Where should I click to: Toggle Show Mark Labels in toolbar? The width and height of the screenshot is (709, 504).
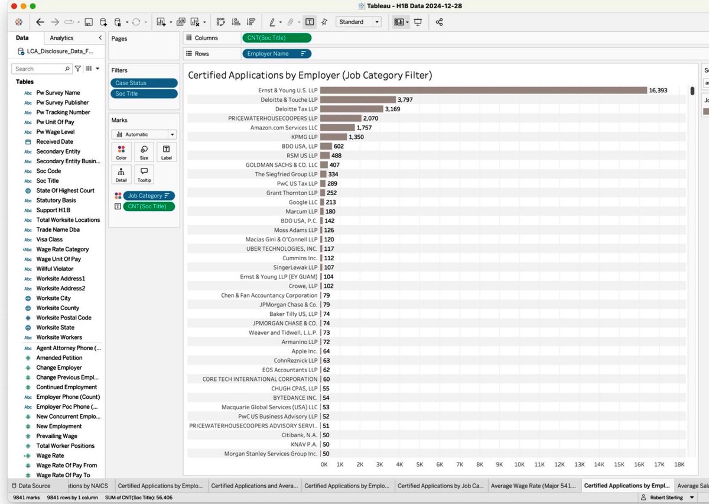coord(309,22)
